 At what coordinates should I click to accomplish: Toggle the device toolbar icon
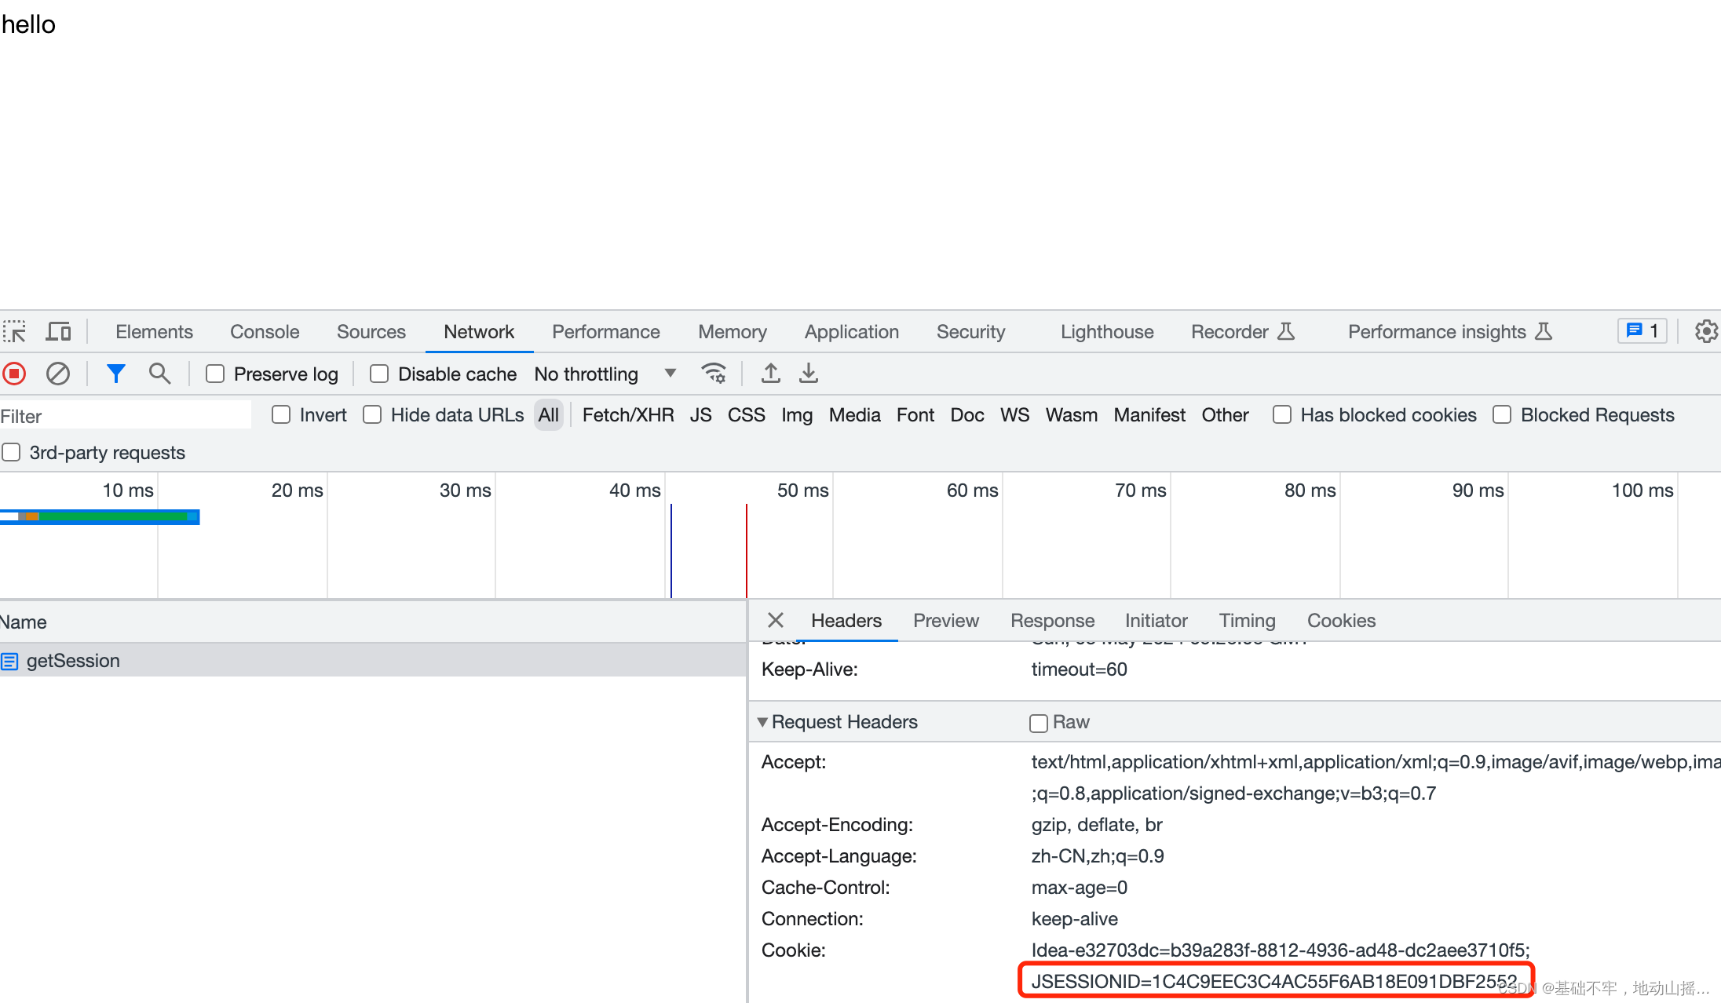click(x=58, y=332)
